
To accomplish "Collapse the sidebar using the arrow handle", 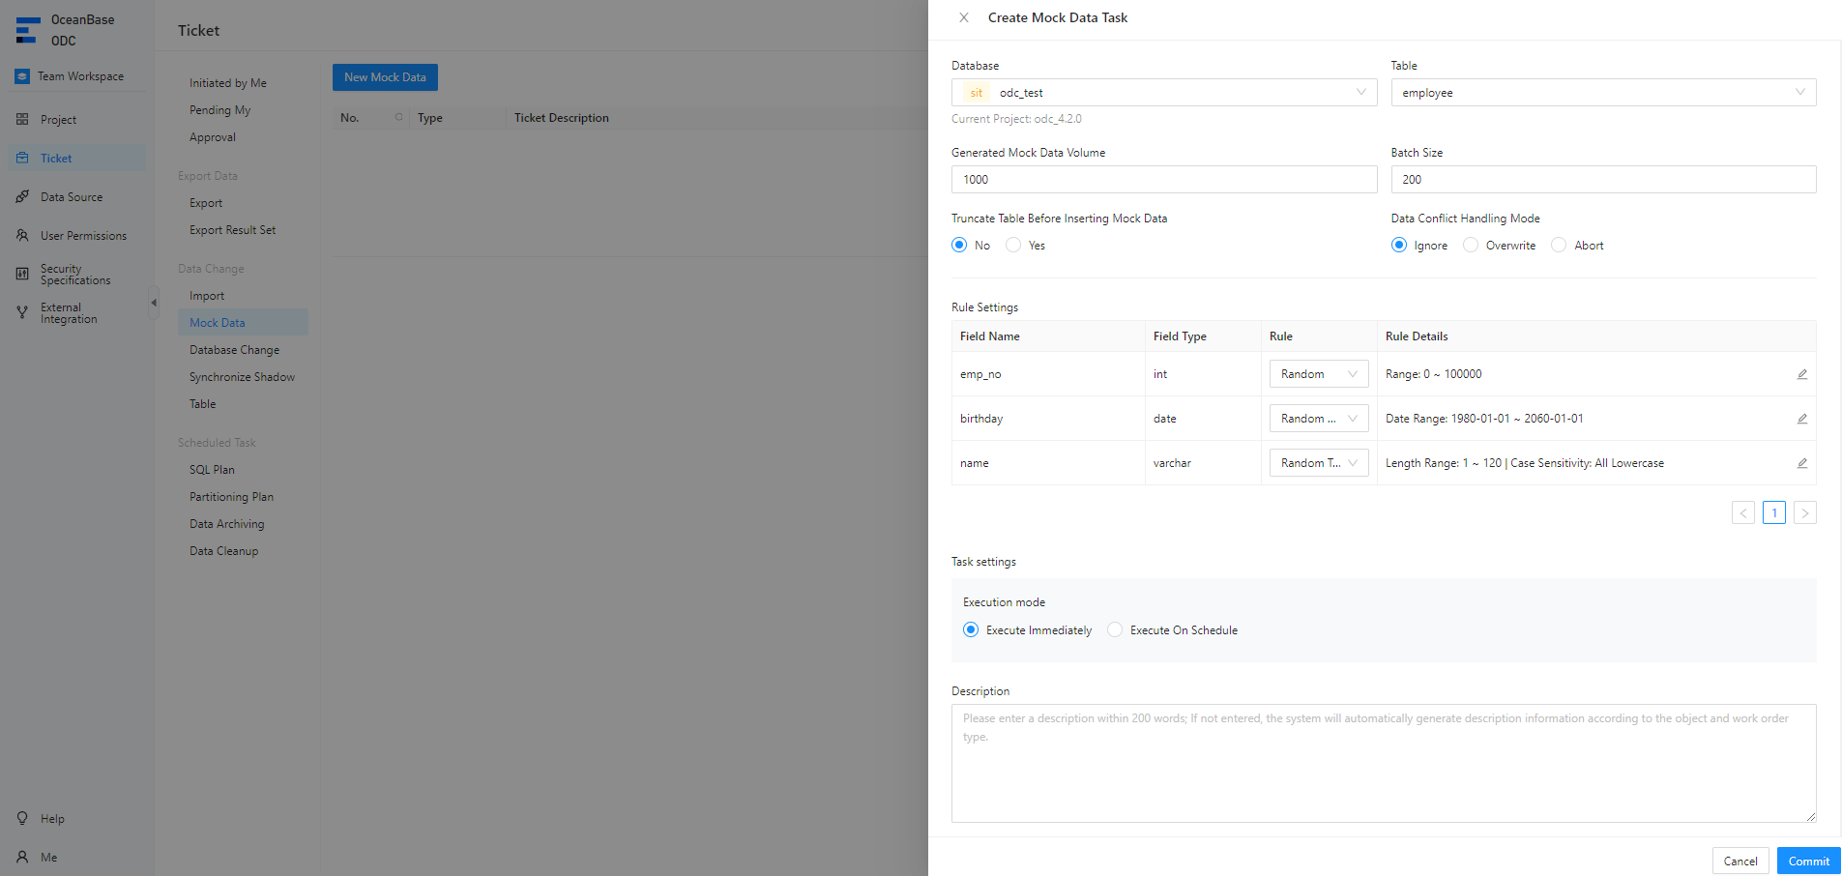I will 153,303.
